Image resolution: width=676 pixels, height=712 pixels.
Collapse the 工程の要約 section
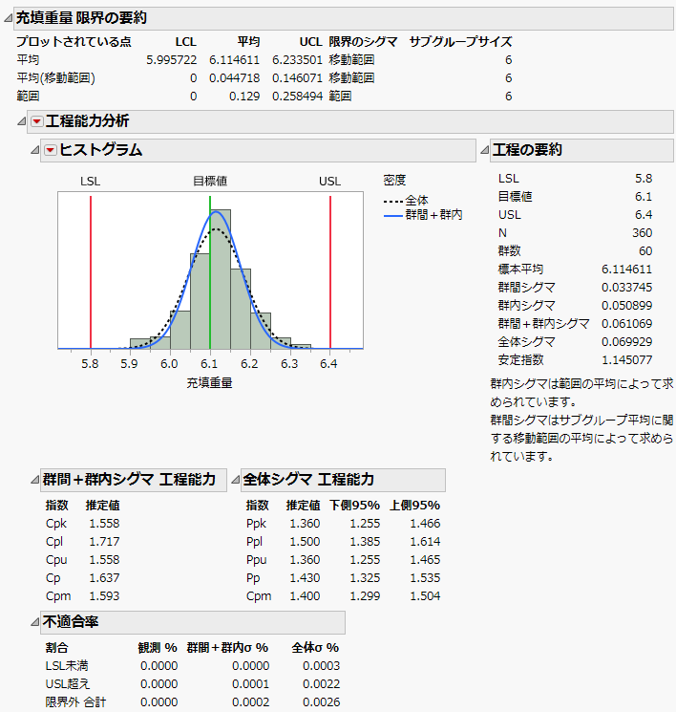[x=484, y=150]
